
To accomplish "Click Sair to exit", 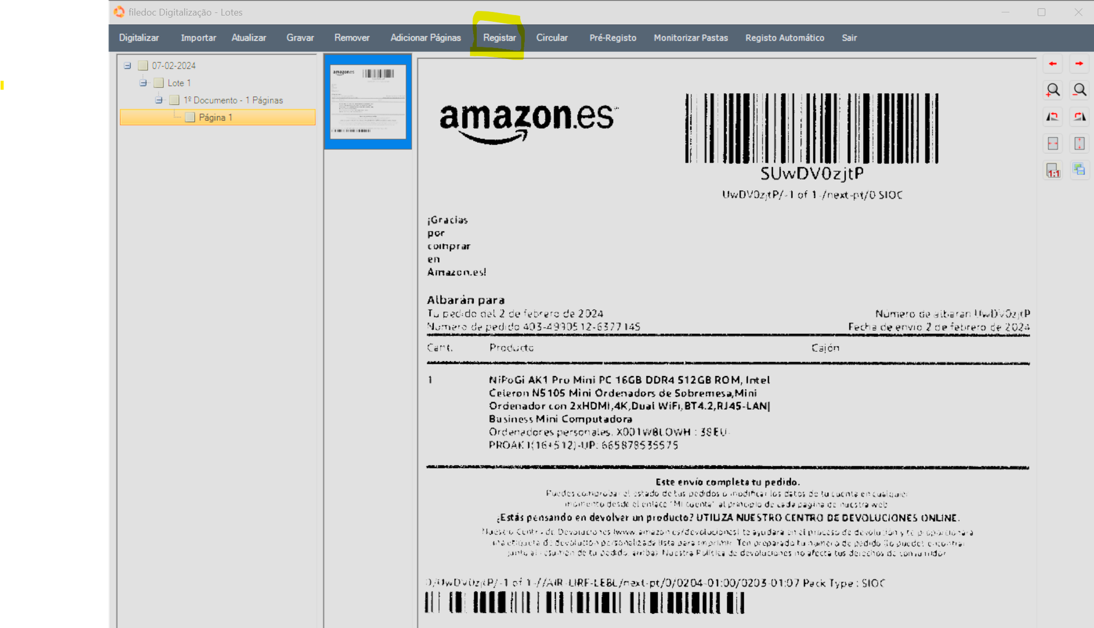I will (849, 38).
